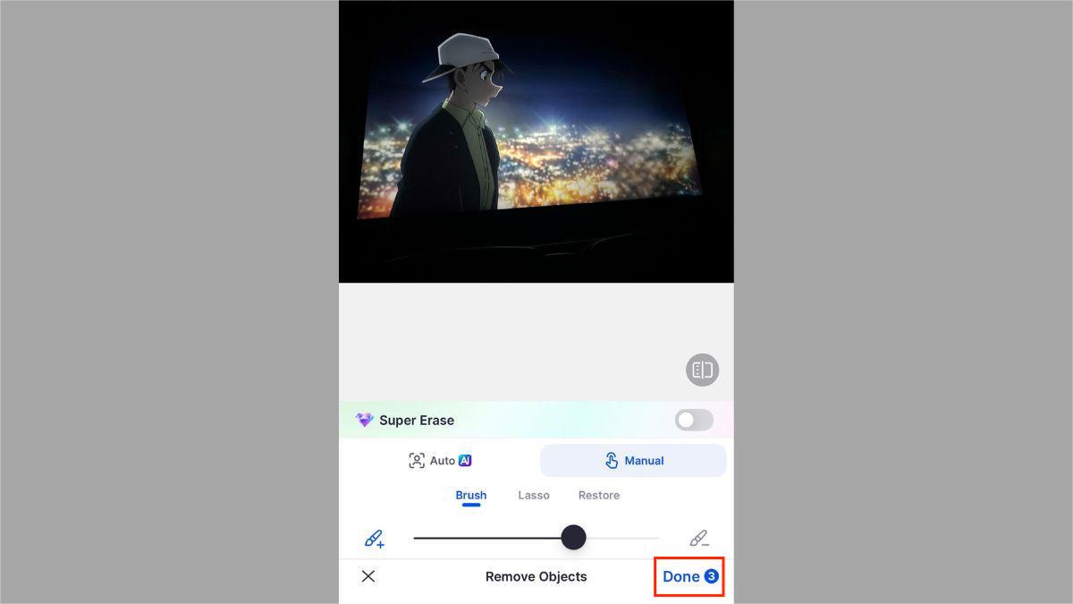Switch to the Lasso tab
This screenshot has width=1073, height=604.
534,495
